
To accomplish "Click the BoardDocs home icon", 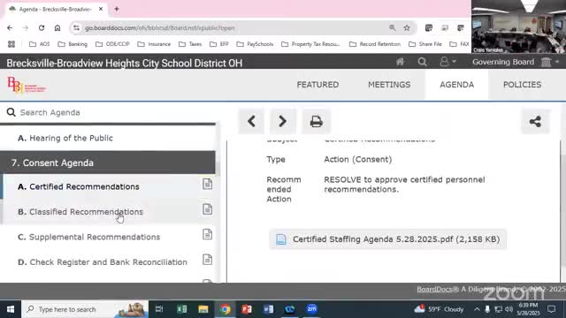I will [x=400, y=62].
